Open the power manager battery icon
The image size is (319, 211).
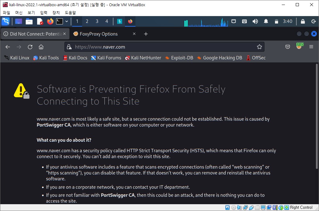coord(276,21)
